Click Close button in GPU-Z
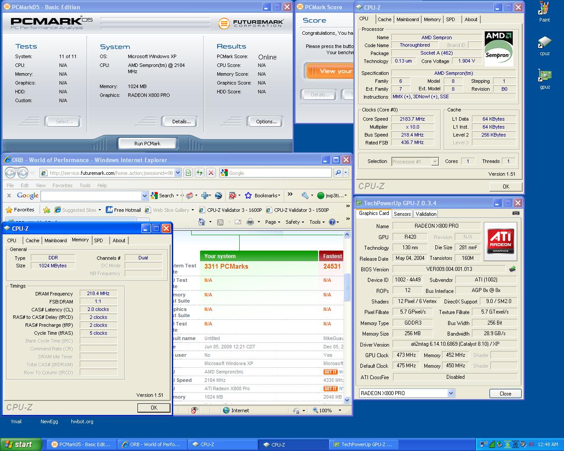 (x=505, y=393)
